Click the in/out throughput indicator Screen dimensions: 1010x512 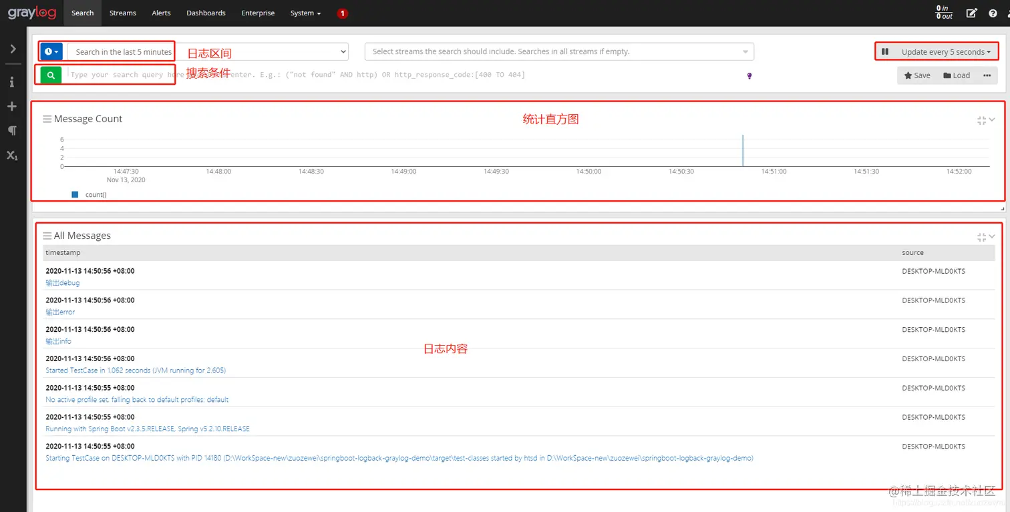coord(944,13)
